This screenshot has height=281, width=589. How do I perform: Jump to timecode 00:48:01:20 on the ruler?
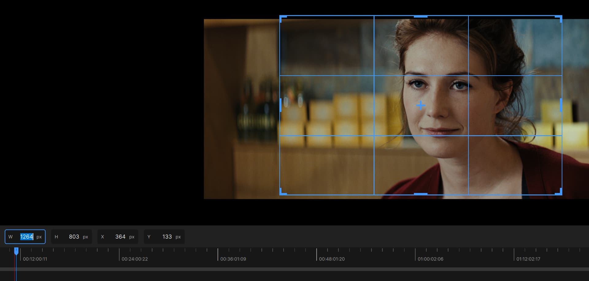332,259
